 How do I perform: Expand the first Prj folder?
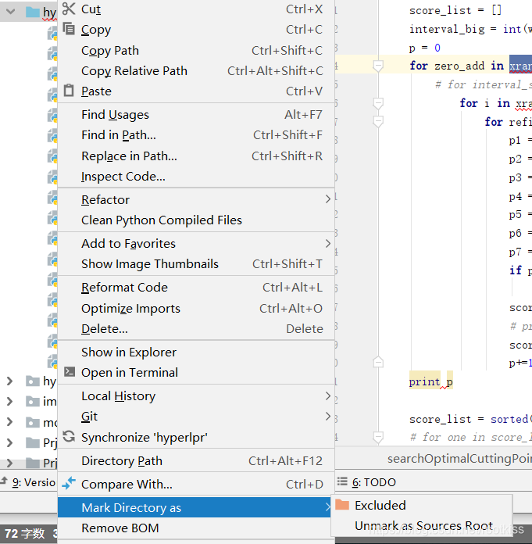tap(9, 442)
